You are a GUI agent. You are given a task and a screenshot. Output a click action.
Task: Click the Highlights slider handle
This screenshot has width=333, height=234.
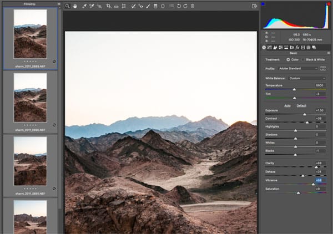click(295, 130)
